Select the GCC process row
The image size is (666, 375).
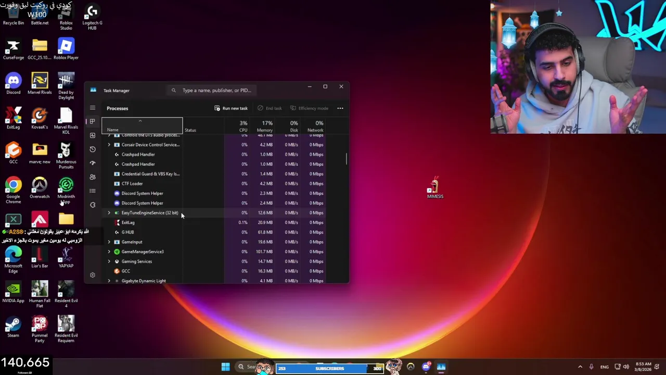(213, 271)
